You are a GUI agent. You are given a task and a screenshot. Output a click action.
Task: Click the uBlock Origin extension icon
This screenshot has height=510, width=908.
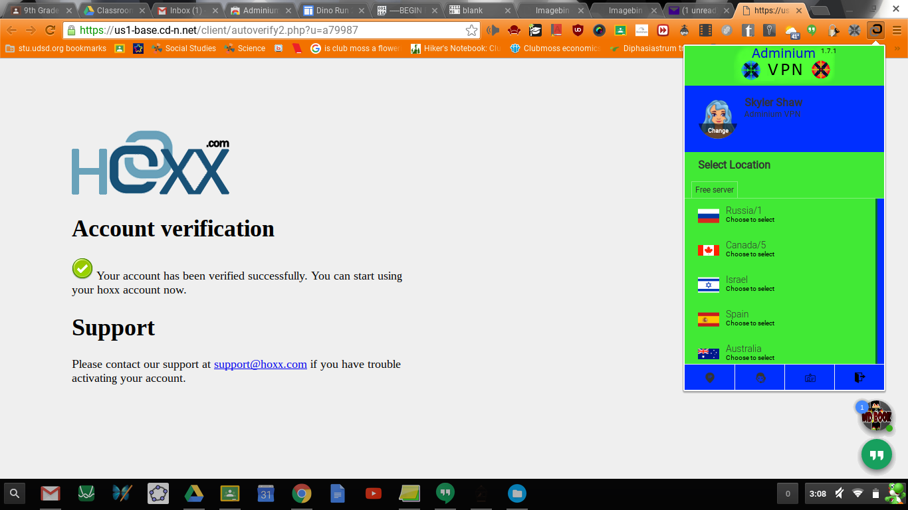click(x=578, y=31)
